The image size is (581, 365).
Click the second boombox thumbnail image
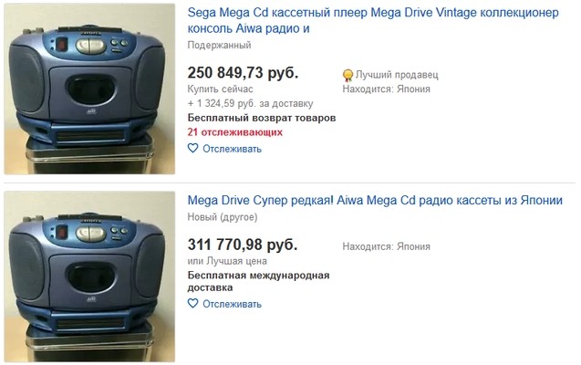click(89, 276)
